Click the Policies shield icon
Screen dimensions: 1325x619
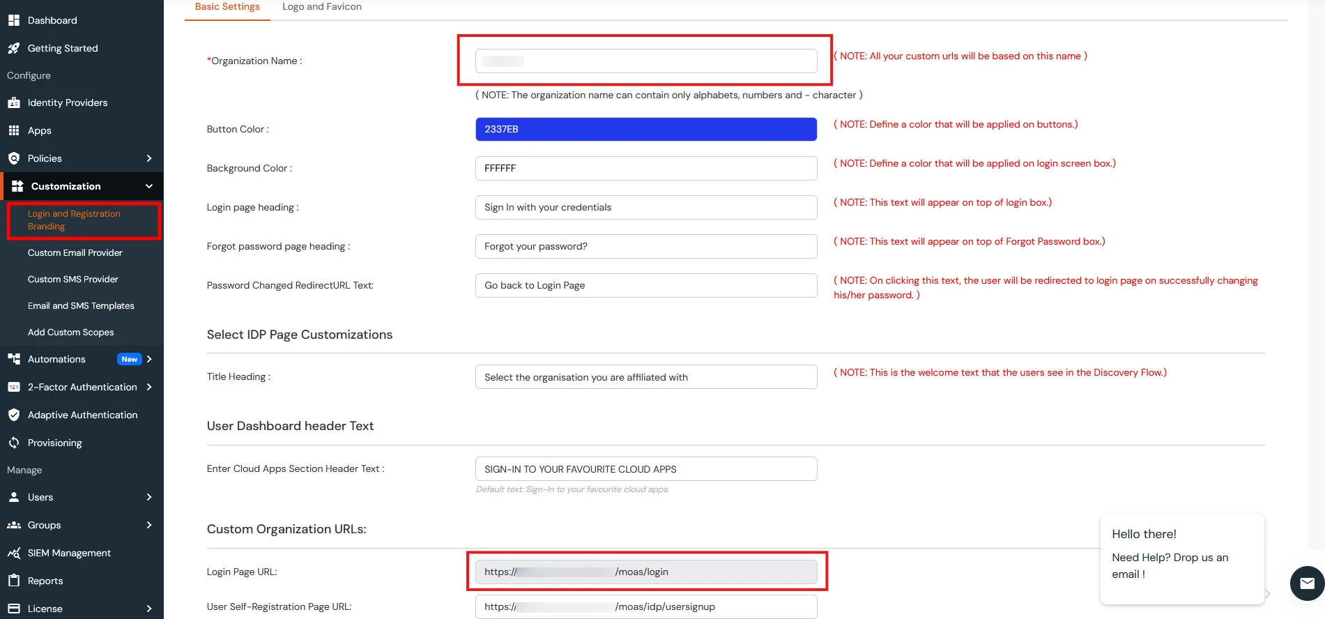coord(13,158)
